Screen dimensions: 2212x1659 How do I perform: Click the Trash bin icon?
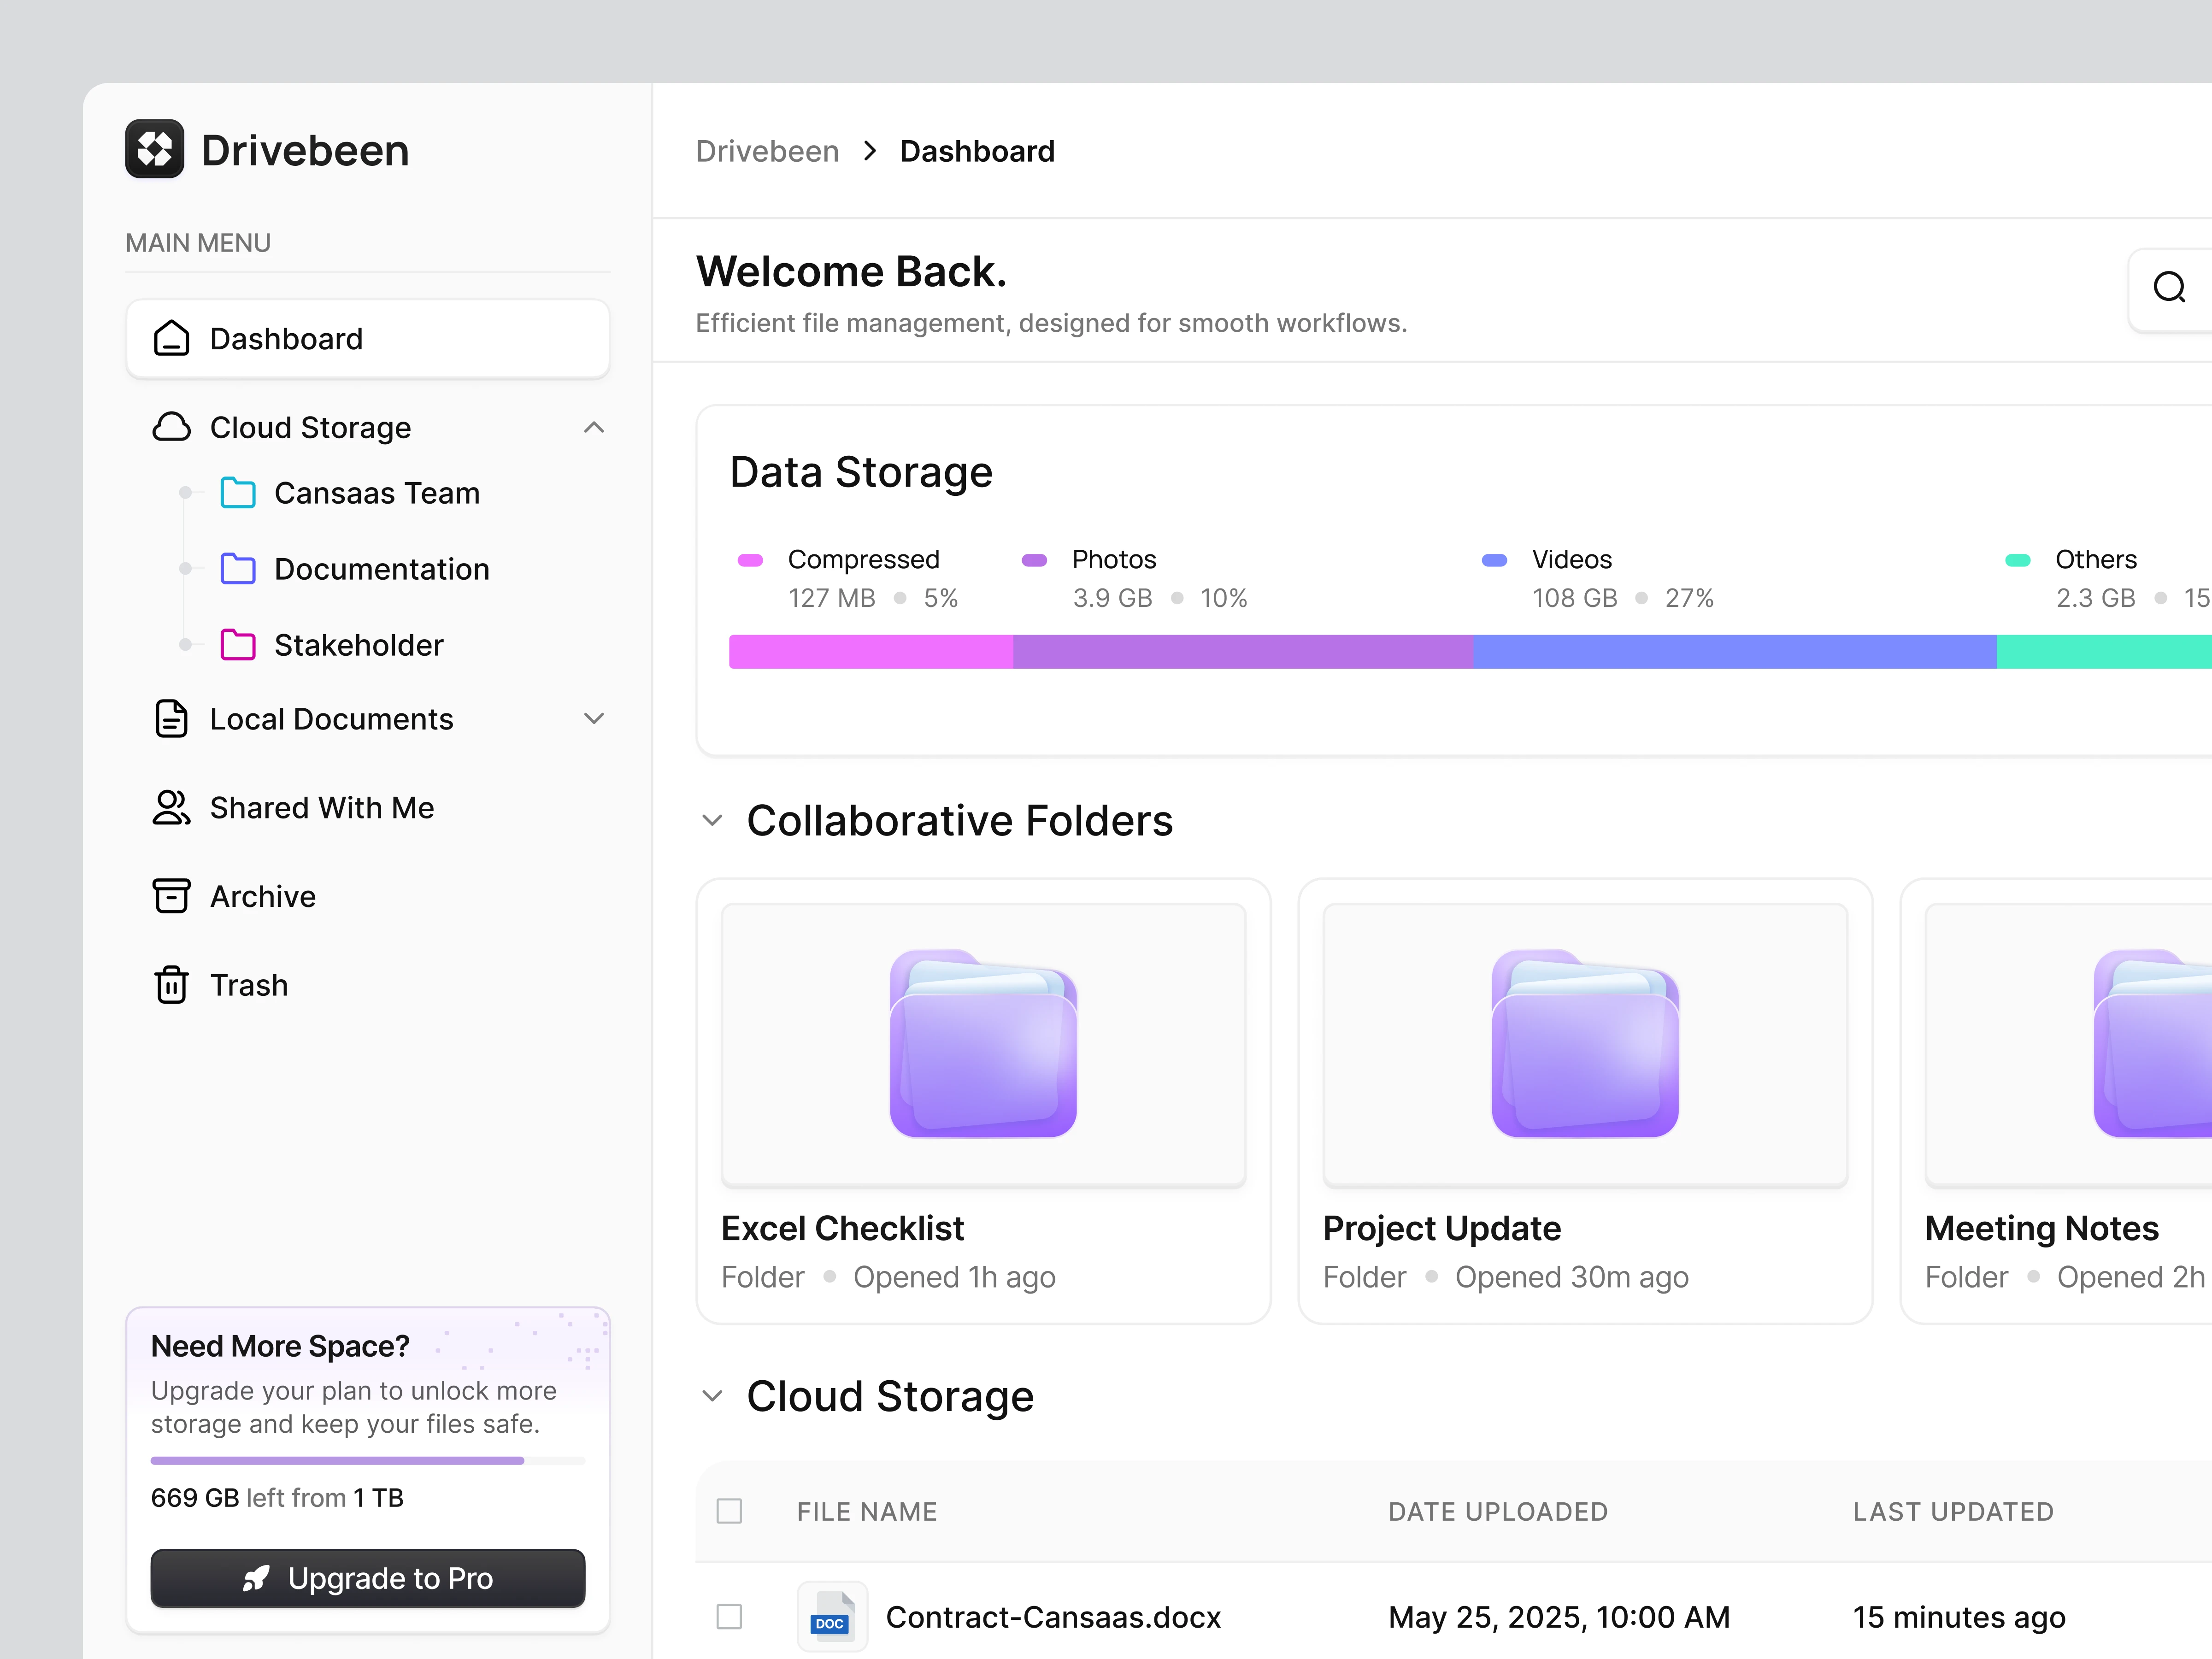click(171, 985)
